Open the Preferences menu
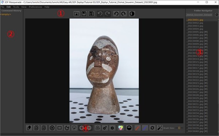 coord(35,7)
